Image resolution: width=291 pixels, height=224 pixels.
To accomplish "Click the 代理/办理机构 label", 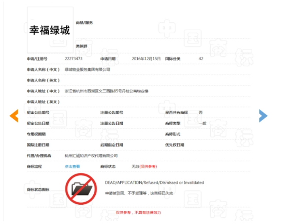I will point(39,156).
